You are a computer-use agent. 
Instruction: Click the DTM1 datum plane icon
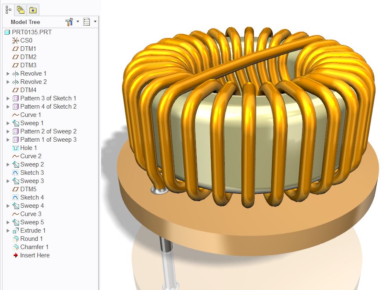click(15, 49)
